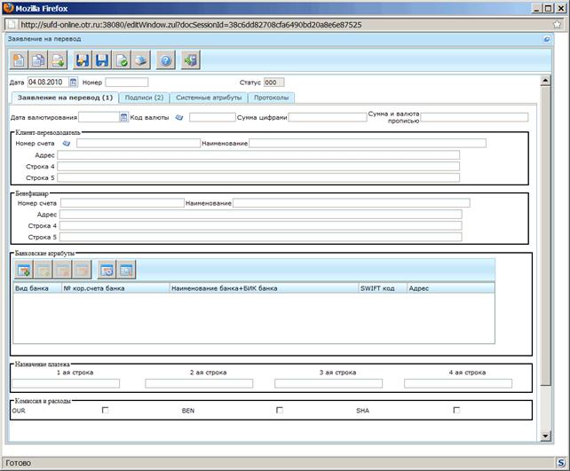The image size is (570, 471).
Task: Open the Дата валютирования calendar picker
Action: click(123, 117)
